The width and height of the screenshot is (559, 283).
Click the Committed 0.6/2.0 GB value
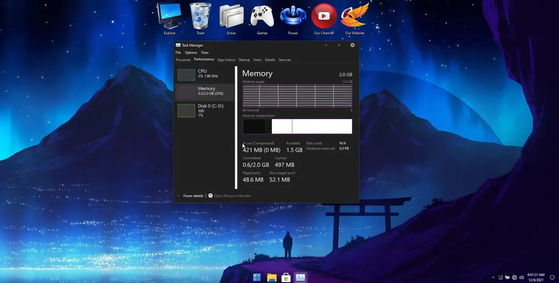pos(256,165)
